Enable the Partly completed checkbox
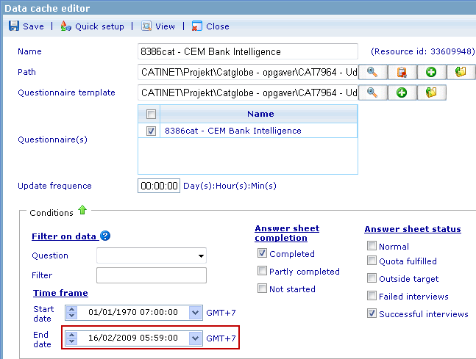 [x=262, y=272]
